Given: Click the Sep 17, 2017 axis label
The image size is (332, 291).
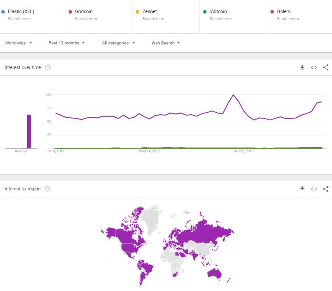Looking at the screenshot, I should (243, 151).
